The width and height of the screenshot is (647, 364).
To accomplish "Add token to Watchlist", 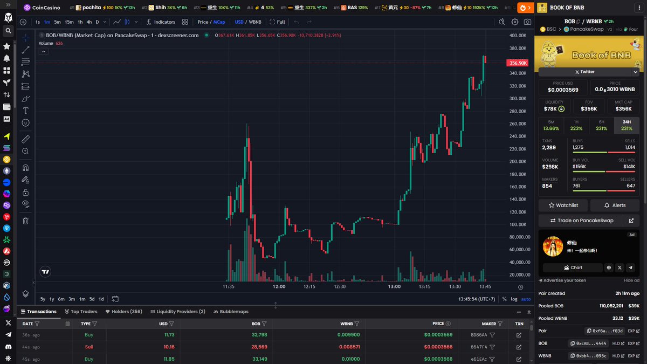I will (x=563, y=205).
